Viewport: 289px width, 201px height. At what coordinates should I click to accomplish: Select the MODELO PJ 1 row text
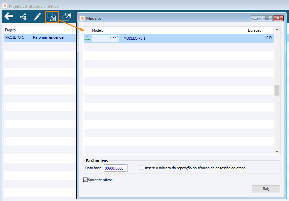134,38
